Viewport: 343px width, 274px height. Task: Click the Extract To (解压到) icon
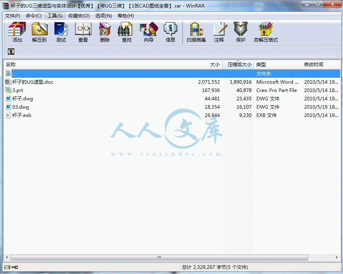click(39, 29)
